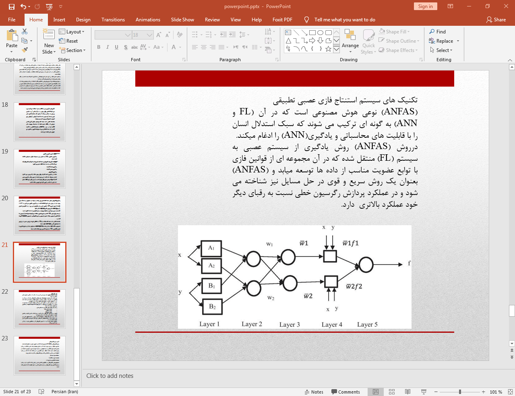Toggle center text alignment
The width and height of the screenshot is (515, 396).
point(204,47)
